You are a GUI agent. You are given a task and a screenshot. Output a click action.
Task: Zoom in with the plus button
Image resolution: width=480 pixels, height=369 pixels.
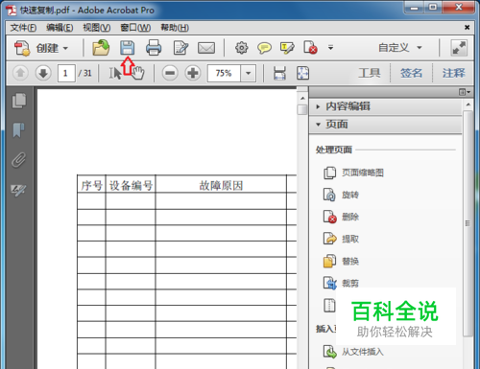click(x=193, y=73)
